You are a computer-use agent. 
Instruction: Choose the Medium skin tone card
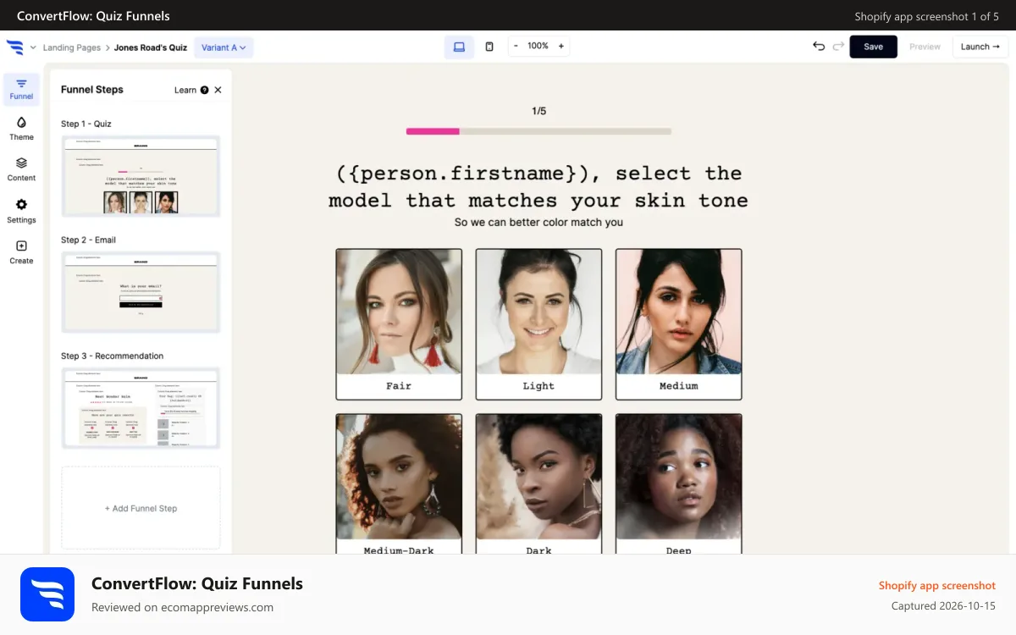678,324
